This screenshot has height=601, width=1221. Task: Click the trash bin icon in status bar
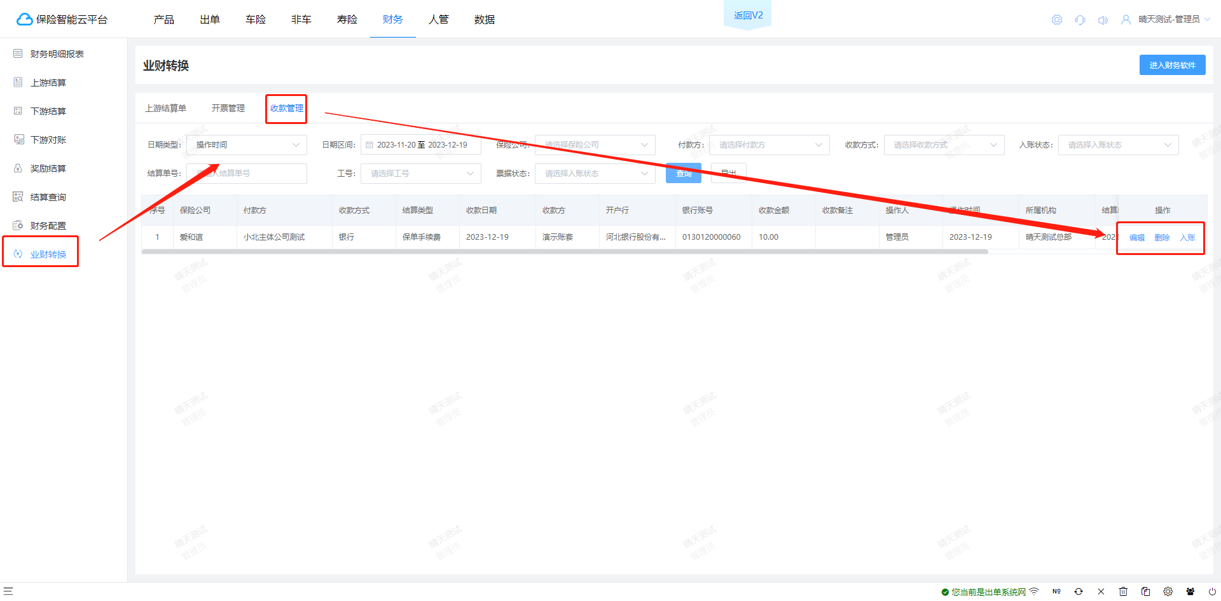pos(1123,591)
